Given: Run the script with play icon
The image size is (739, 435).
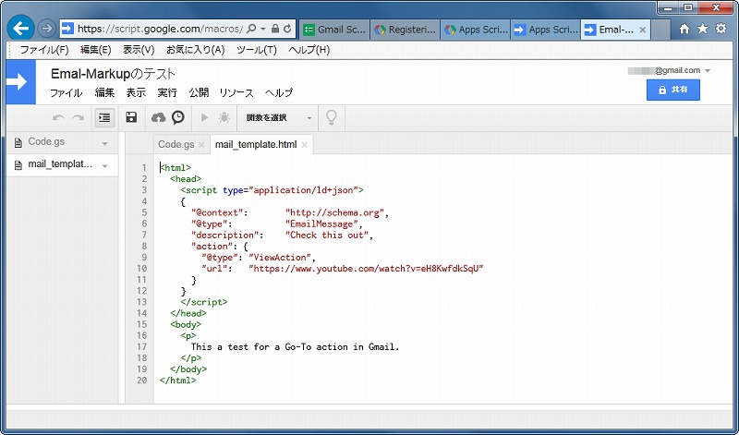Looking at the screenshot, I should 204,118.
